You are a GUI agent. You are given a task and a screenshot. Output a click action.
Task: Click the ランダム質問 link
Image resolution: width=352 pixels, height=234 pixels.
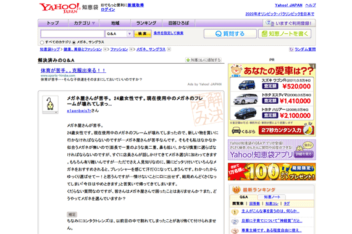[x=305, y=49]
